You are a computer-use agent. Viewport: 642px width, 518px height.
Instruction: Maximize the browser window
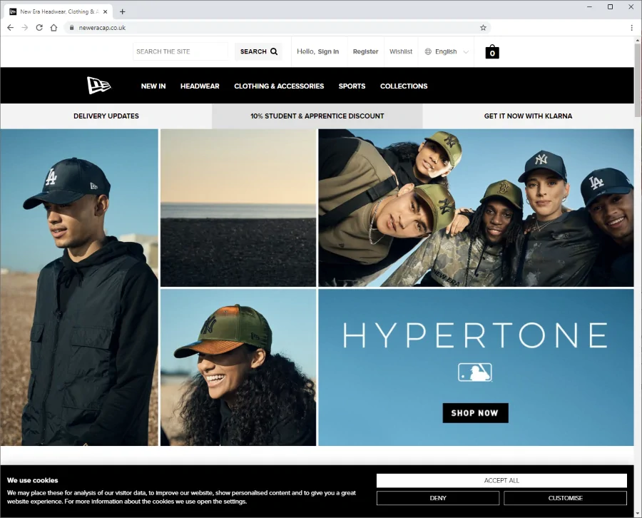click(x=610, y=6)
